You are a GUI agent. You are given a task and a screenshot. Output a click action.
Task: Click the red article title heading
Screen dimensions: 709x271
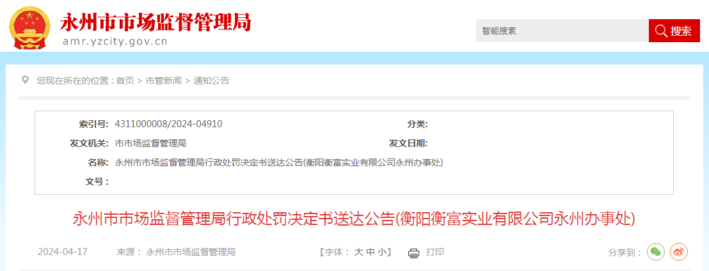tap(354, 219)
